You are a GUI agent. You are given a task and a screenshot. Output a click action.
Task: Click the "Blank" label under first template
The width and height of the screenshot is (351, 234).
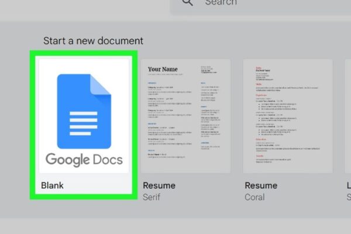click(52, 185)
